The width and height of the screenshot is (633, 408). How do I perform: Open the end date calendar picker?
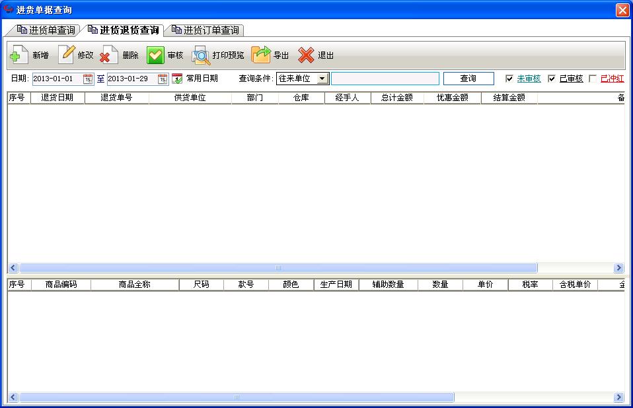pyautogui.click(x=163, y=79)
